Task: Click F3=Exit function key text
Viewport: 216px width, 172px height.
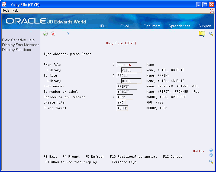Action: coord(50,157)
